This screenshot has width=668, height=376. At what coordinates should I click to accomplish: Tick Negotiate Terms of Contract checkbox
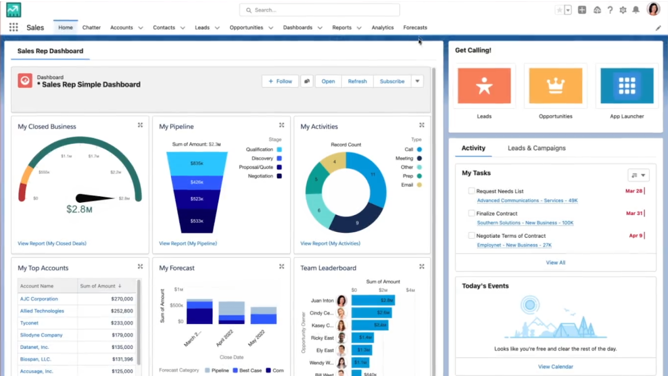(x=471, y=236)
